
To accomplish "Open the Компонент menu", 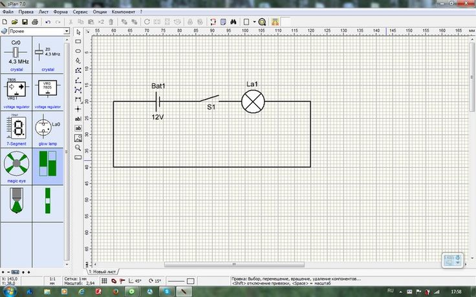I will coord(124,12).
